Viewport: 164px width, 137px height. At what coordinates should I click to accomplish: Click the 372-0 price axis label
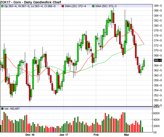pos(158,45)
